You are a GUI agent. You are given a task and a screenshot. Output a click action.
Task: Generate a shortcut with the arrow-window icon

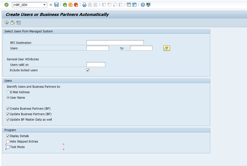[x=134, y=5]
